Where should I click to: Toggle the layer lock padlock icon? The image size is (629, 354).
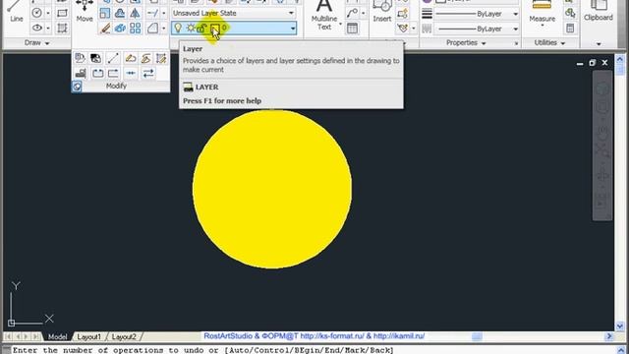(201, 28)
